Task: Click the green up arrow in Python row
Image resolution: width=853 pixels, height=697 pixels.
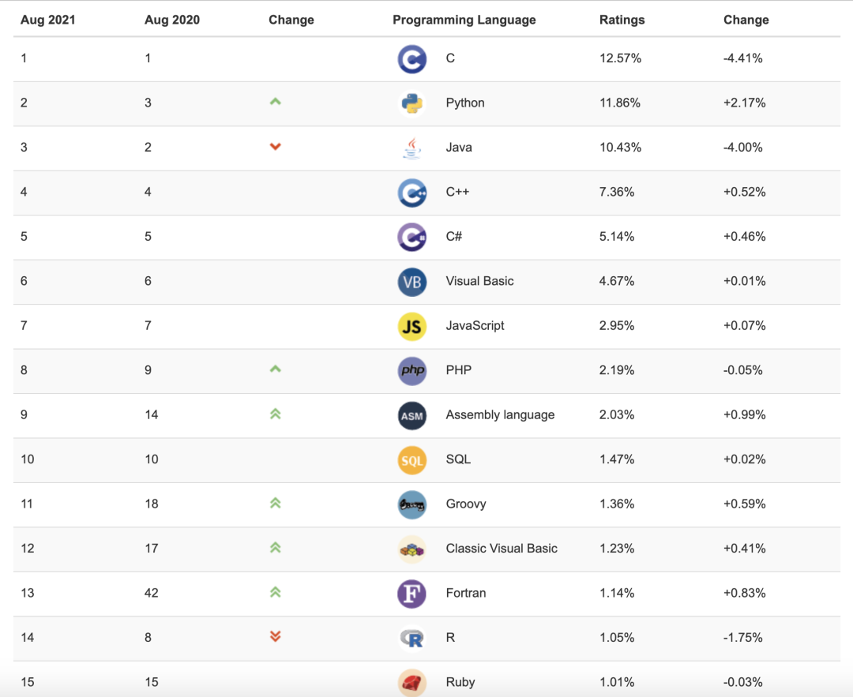Action: [x=276, y=102]
